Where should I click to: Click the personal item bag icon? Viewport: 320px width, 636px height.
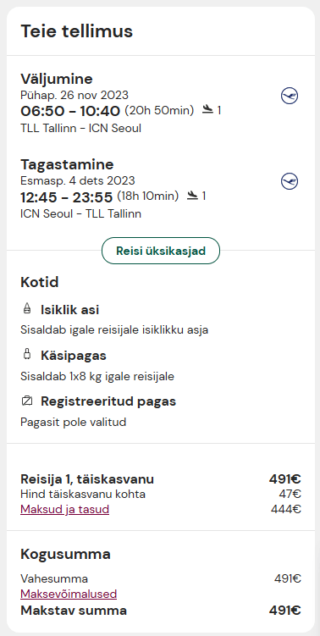[27, 308]
